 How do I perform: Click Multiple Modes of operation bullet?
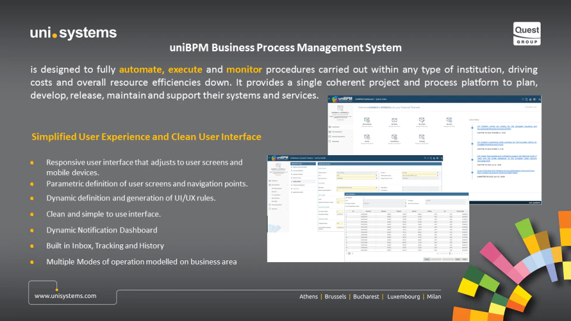pos(142,262)
